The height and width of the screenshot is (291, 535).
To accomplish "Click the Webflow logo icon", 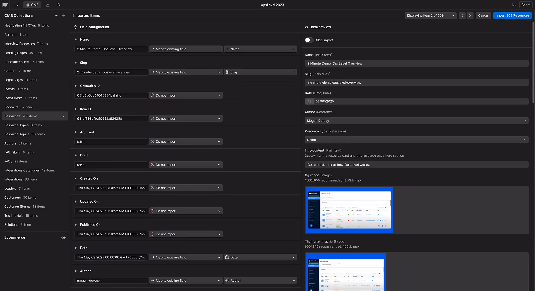I will pyautogui.click(x=5, y=5).
